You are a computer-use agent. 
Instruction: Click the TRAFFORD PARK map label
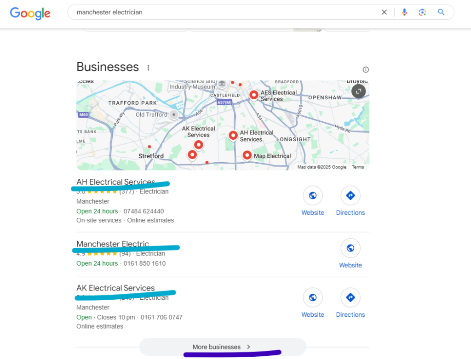pos(132,103)
